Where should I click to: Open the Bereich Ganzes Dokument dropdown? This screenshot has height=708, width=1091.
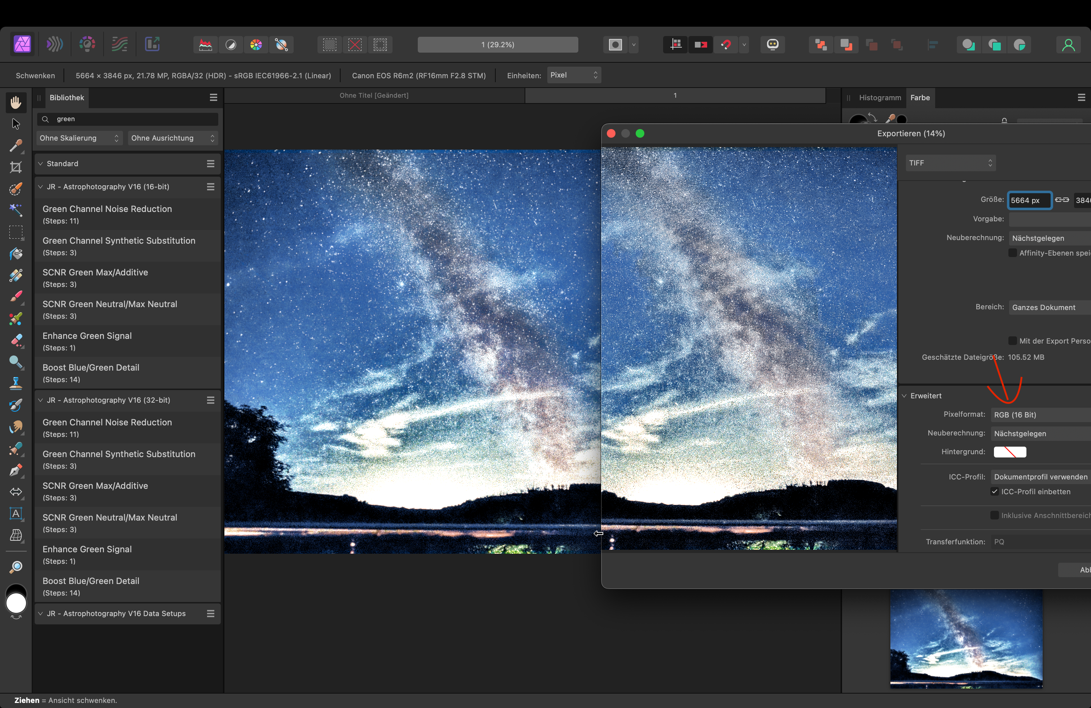(1050, 307)
